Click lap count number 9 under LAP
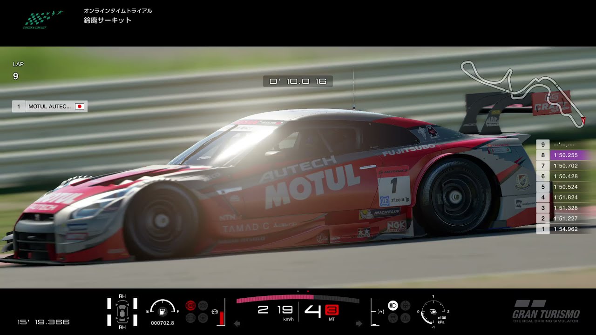 [15, 76]
